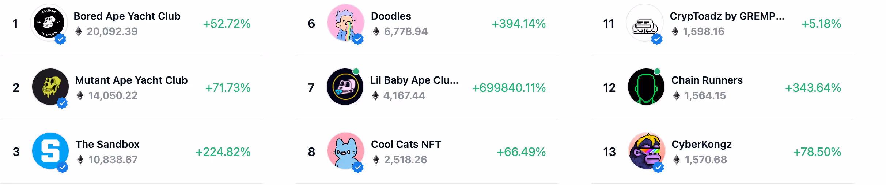Select the CrypToadz pixel toad avatar

coord(644,23)
